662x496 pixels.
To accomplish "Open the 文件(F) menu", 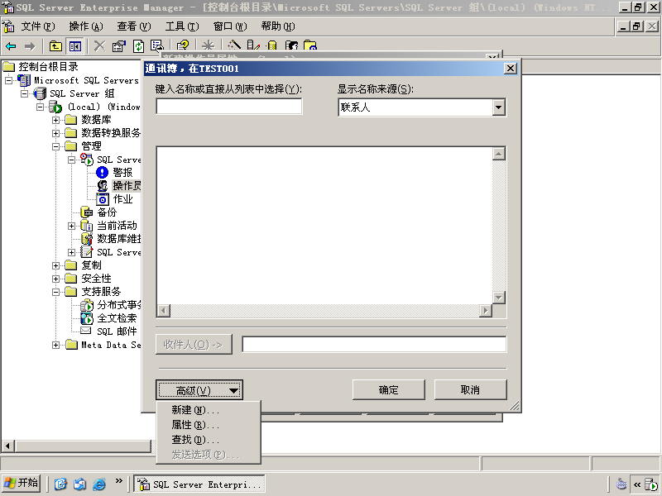I will coord(38,26).
